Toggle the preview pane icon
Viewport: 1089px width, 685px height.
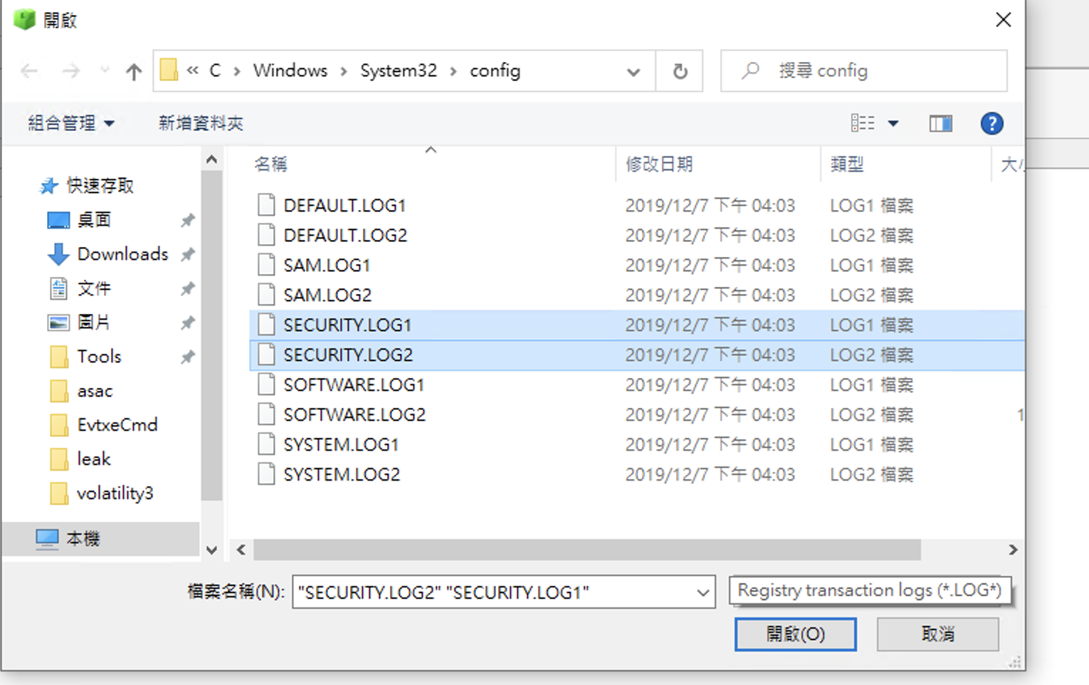pyautogui.click(x=940, y=124)
